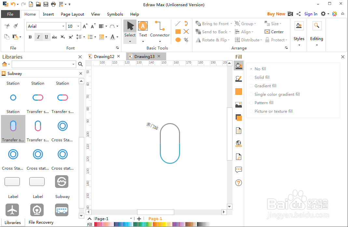Toggle Strikethrough formatting

pos(54,37)
